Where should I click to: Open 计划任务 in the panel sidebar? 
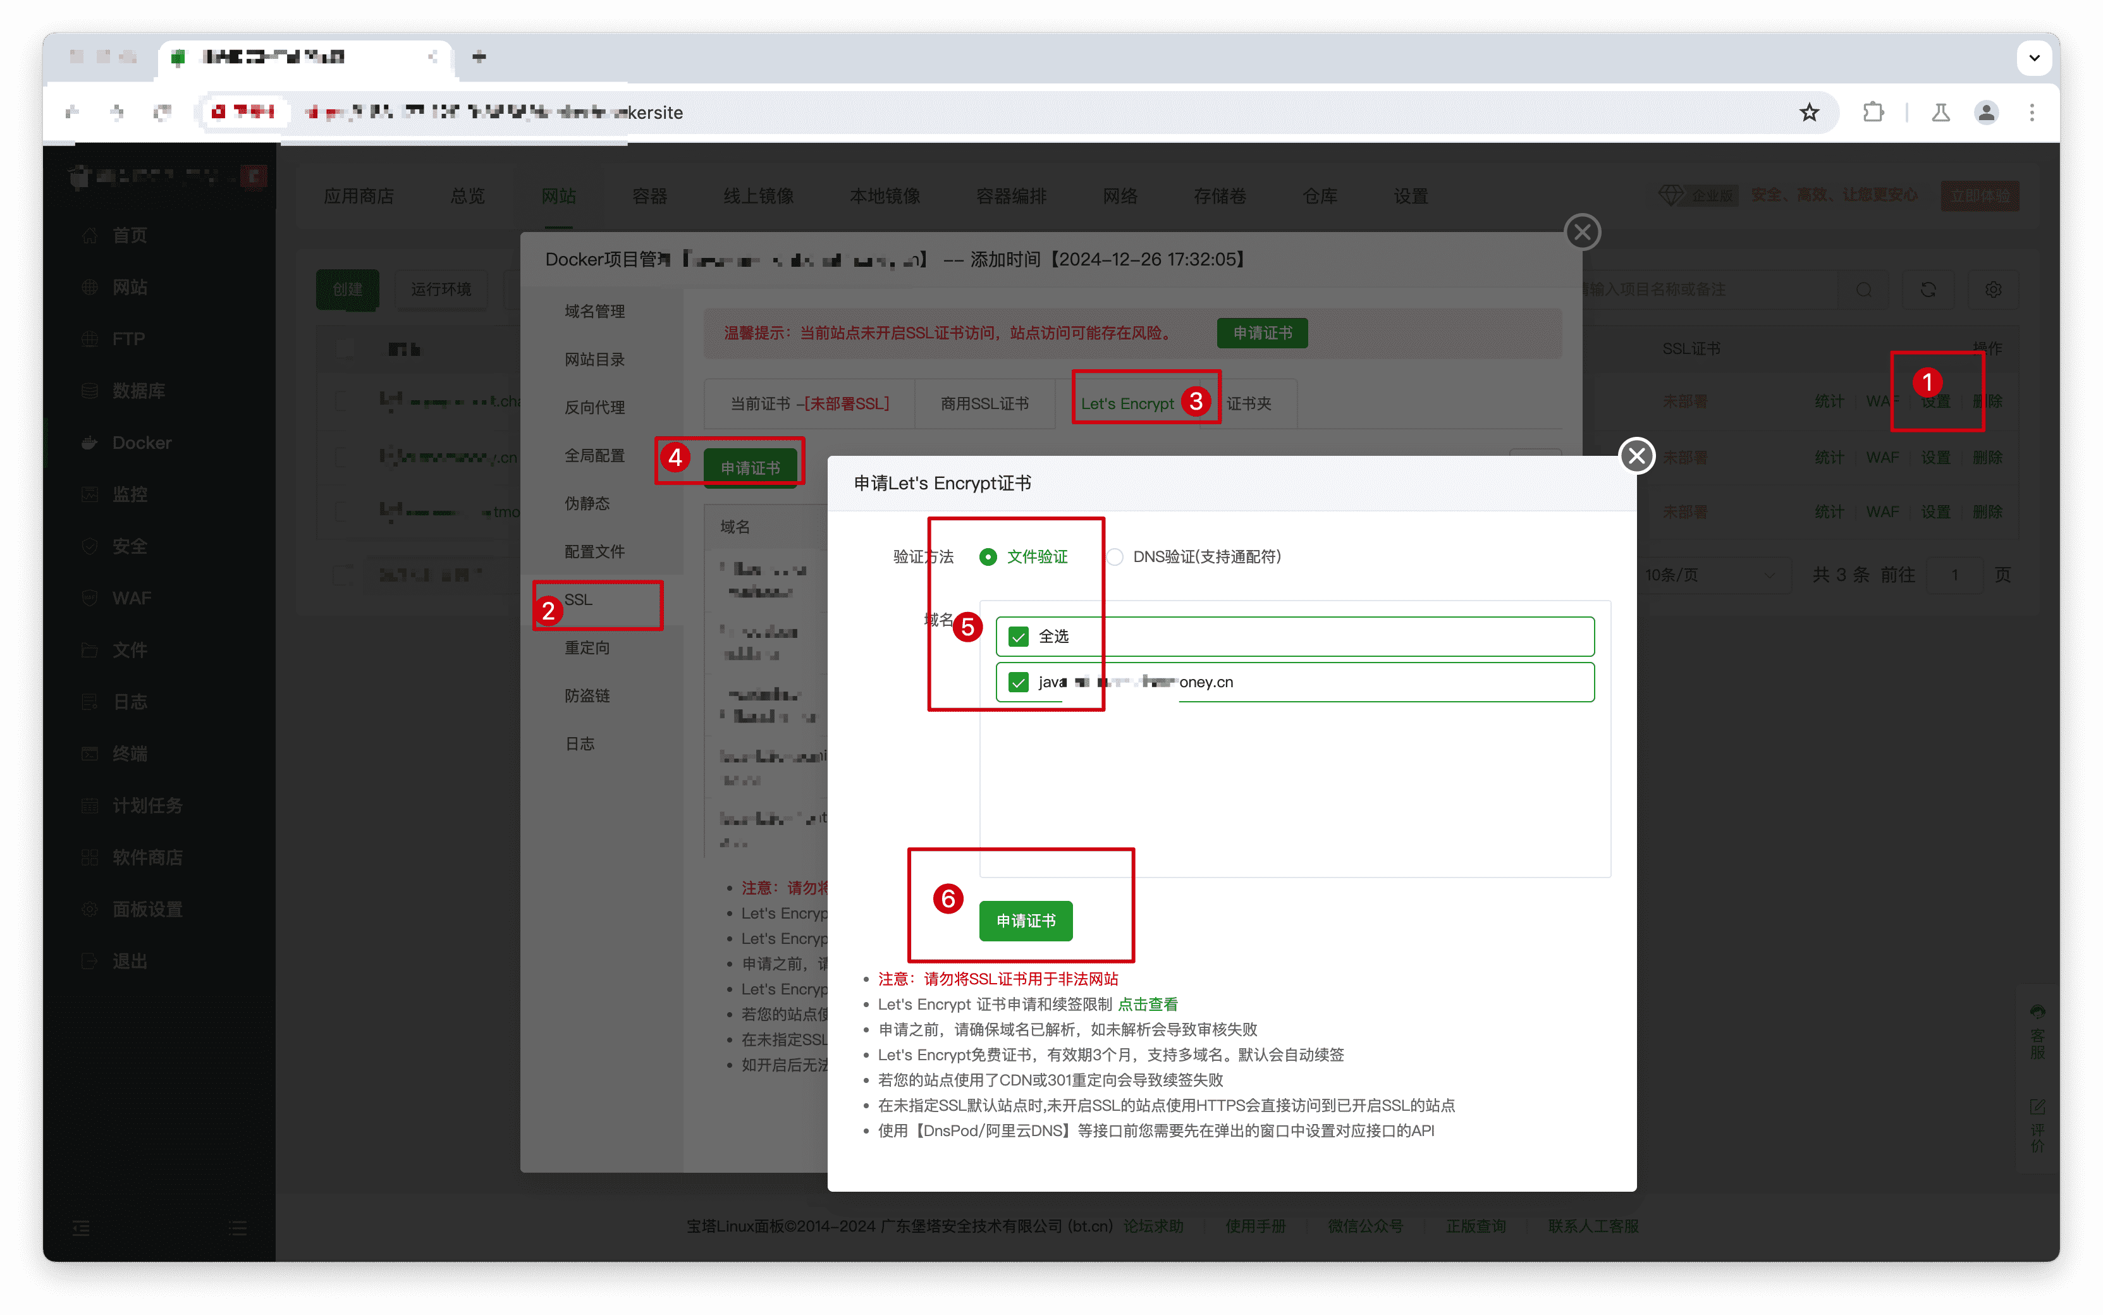[147, 805]
